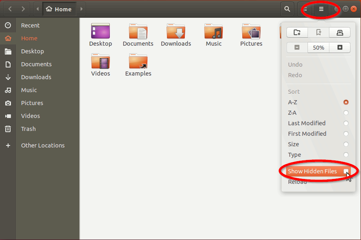The image size is (361, 240).
Task: Select Documents label in the sidebar
Action: pos(36,64)
